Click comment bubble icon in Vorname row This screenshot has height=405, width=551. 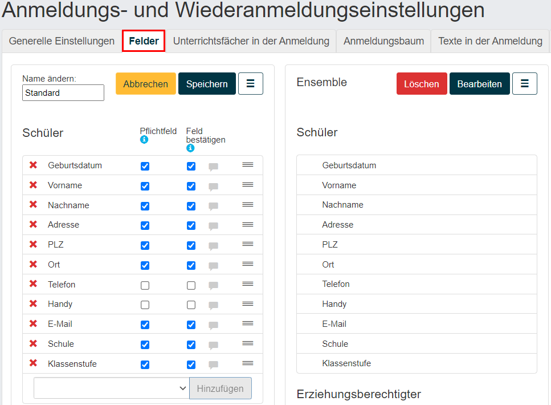(x=213, y=187)
